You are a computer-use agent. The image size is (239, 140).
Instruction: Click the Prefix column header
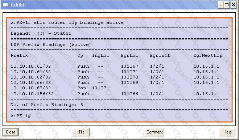click(19, 55)
